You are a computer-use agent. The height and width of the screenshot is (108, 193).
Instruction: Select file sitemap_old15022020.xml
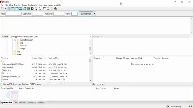[x=14, y=64]
